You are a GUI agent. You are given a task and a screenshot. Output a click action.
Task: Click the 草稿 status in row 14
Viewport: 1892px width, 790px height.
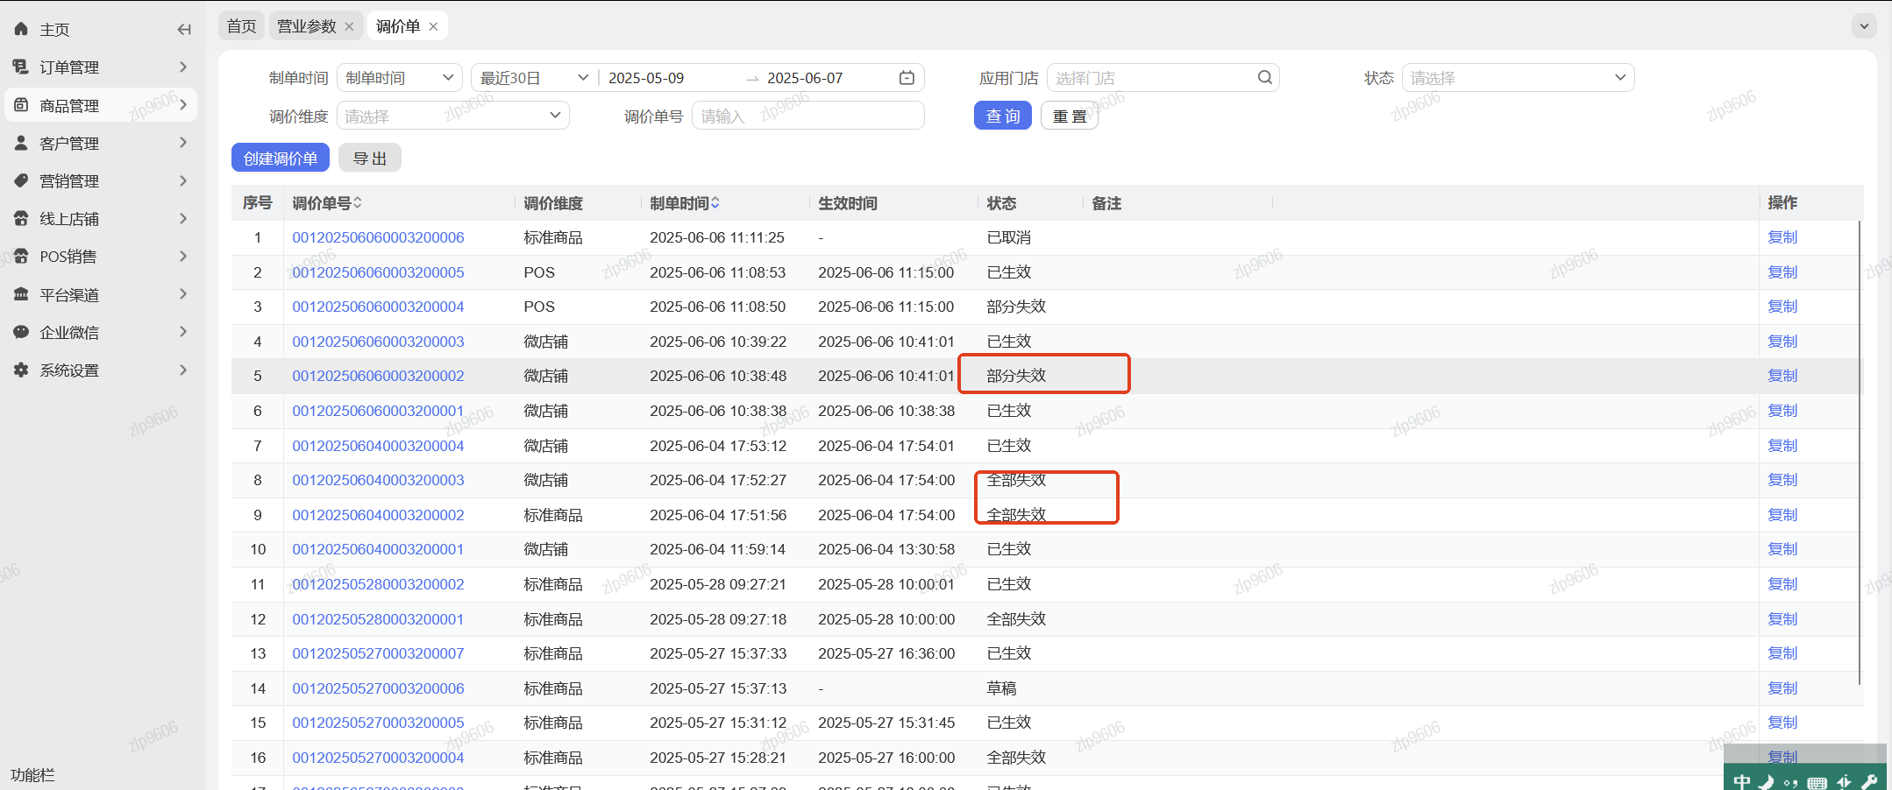click(1001, 688)
